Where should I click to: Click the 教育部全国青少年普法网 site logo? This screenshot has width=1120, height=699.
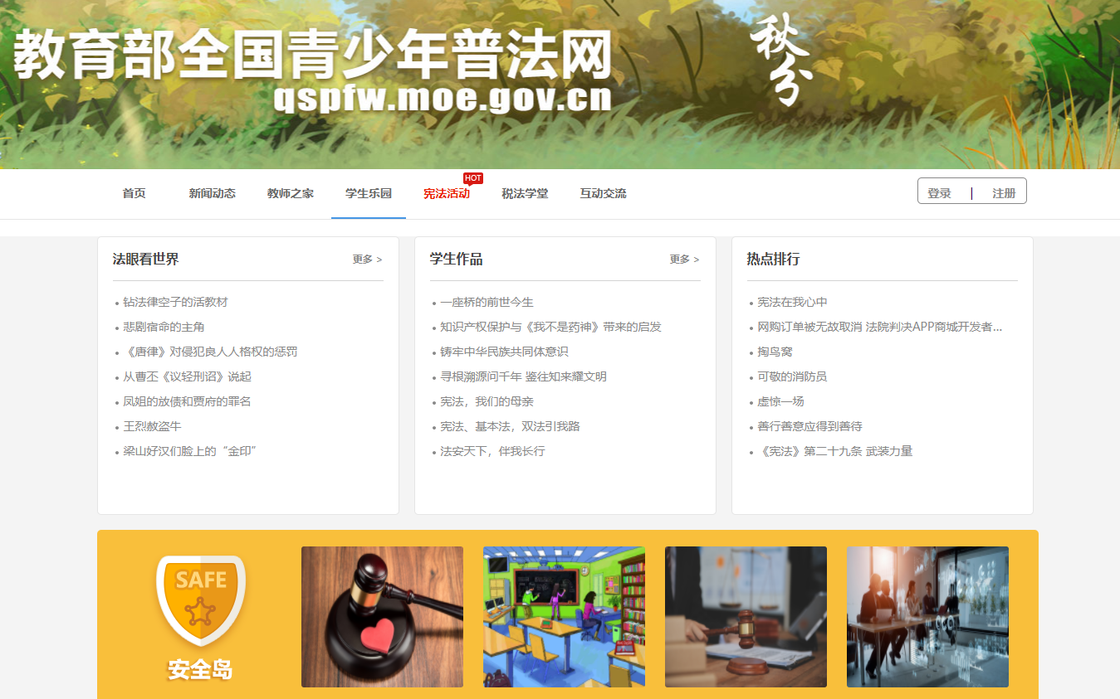point(312,70)
